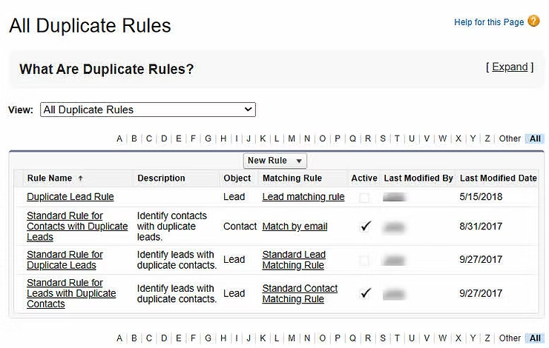549x348 pixels.
Task: Open Standard Rule for Leads with Duplicate Contacts
Action: 71,293
